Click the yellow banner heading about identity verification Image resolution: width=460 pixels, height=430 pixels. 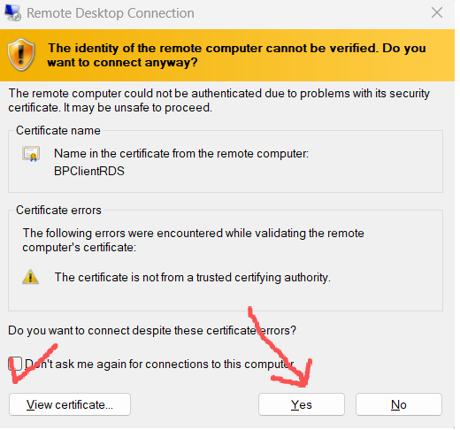coord(237,55)
